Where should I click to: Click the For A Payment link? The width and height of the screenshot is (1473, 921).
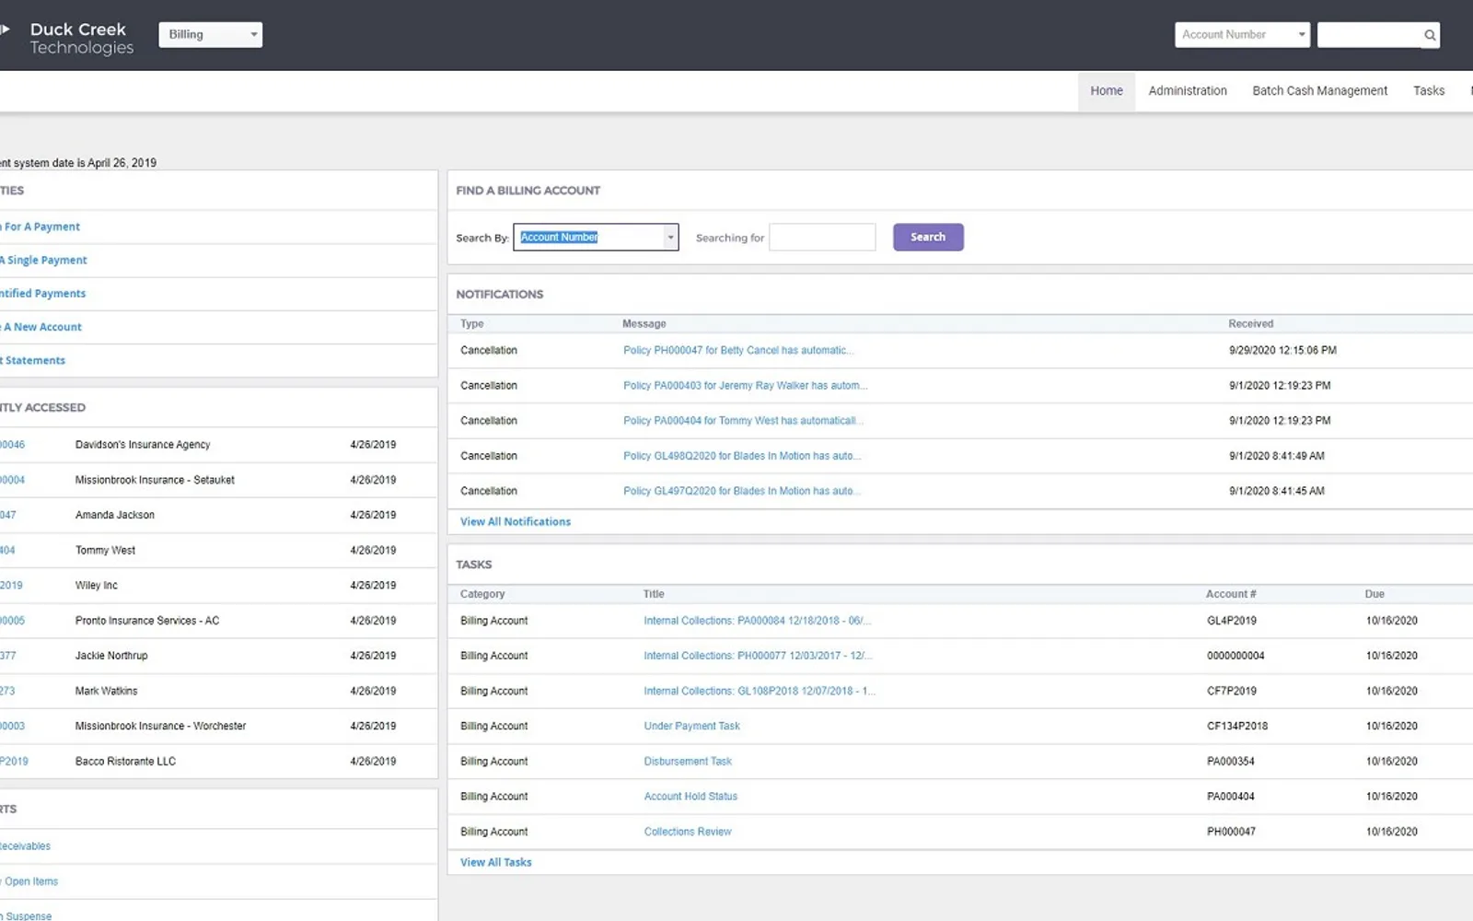click(x=41, y=227)
